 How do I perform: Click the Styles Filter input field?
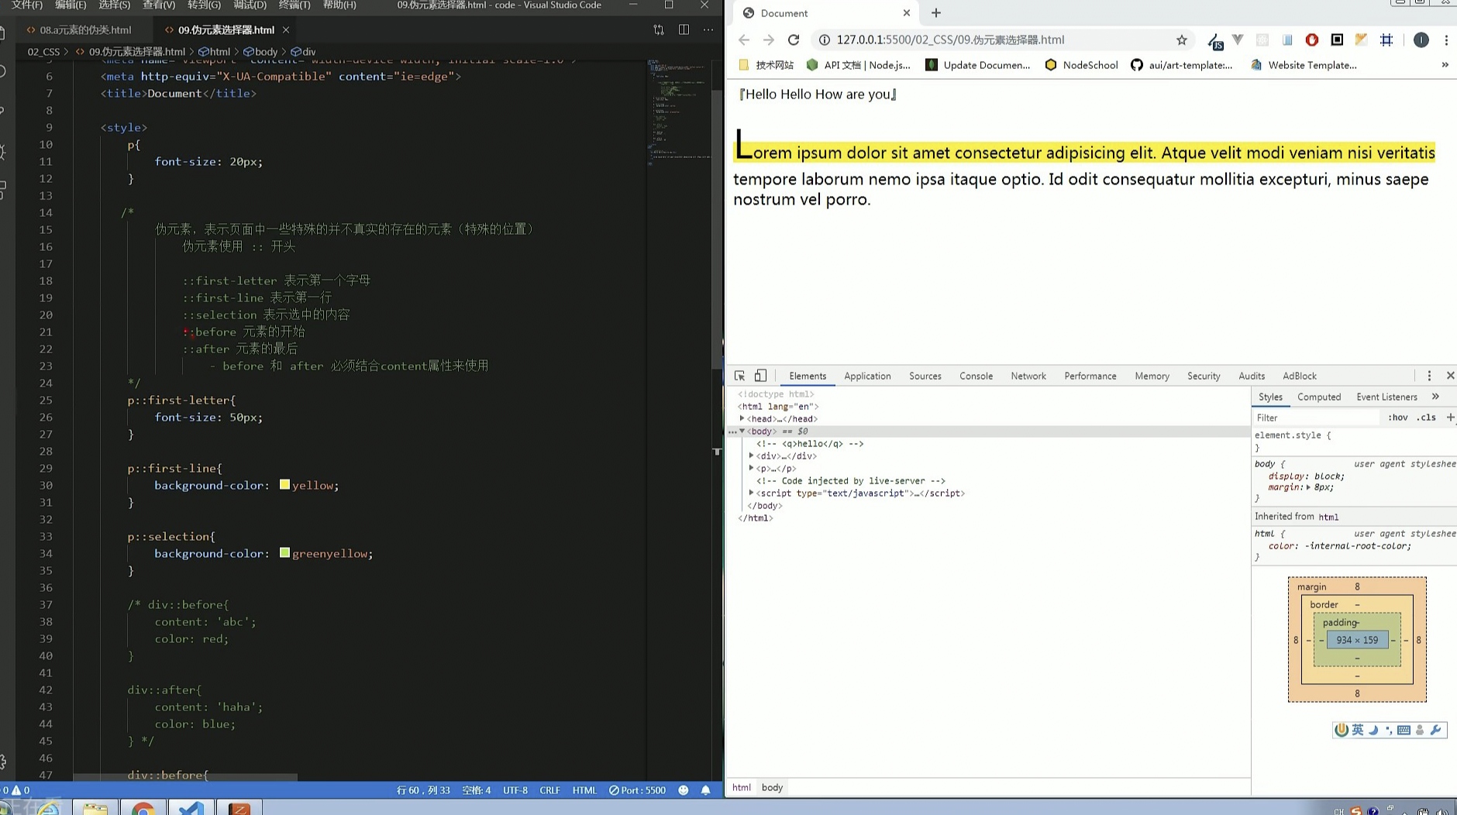tap(1317, 418)
